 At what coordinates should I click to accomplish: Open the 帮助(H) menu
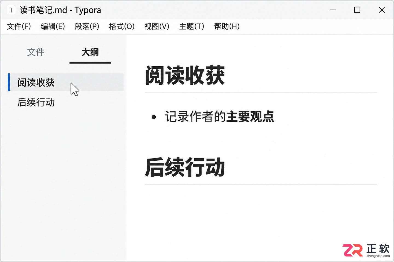pyautogui.click(x=227, y=26)
